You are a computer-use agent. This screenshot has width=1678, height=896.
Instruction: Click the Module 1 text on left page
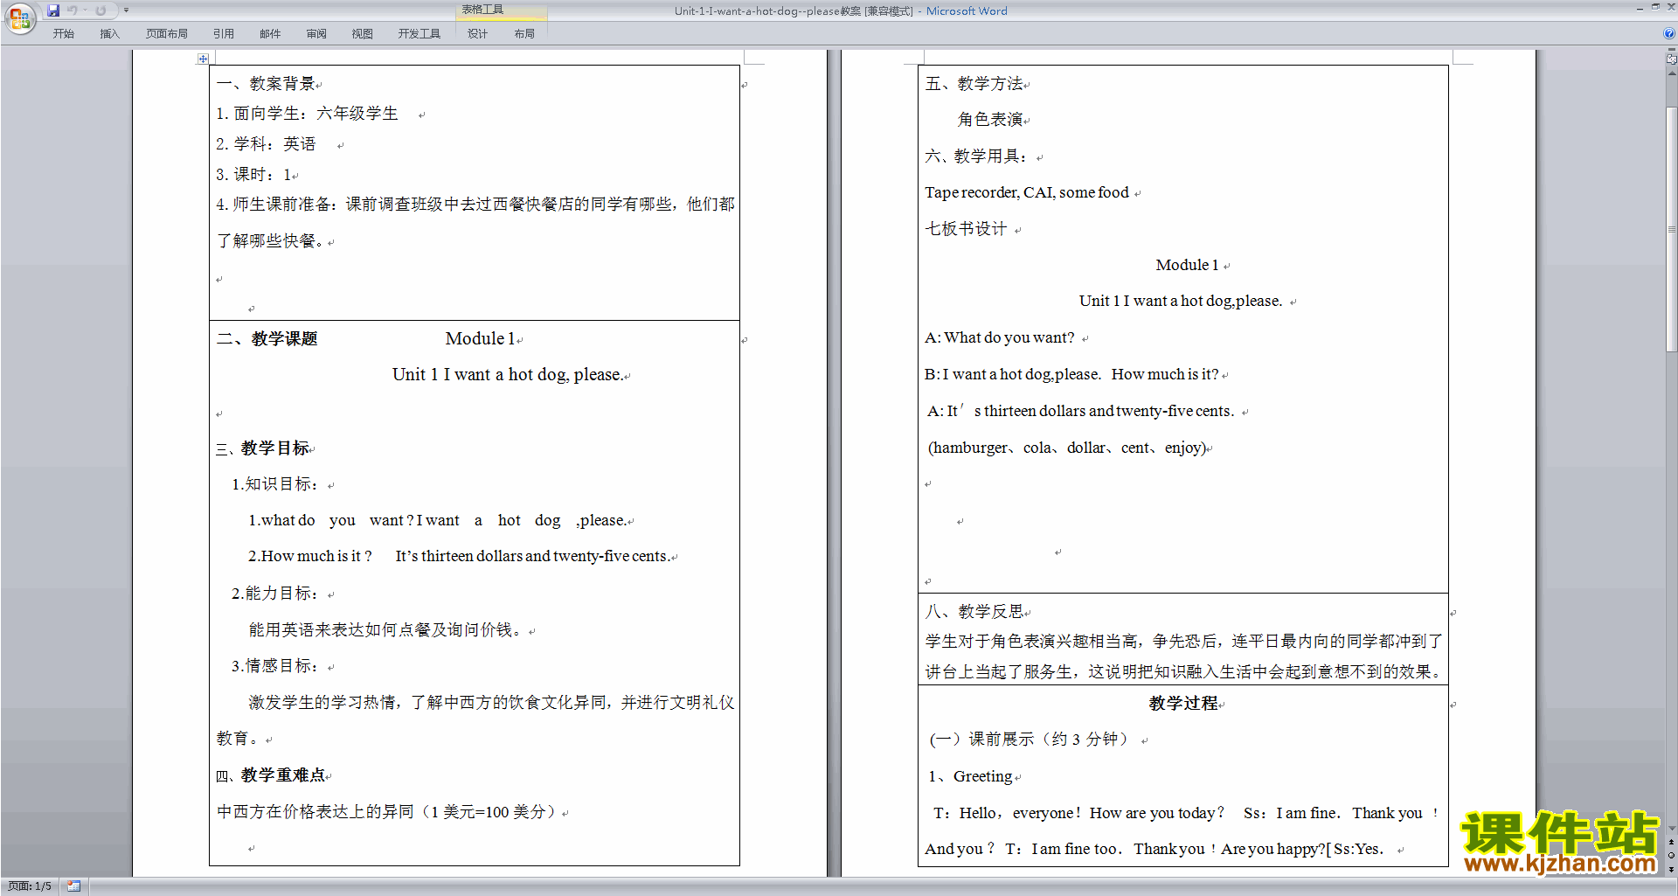pos(480,339)
